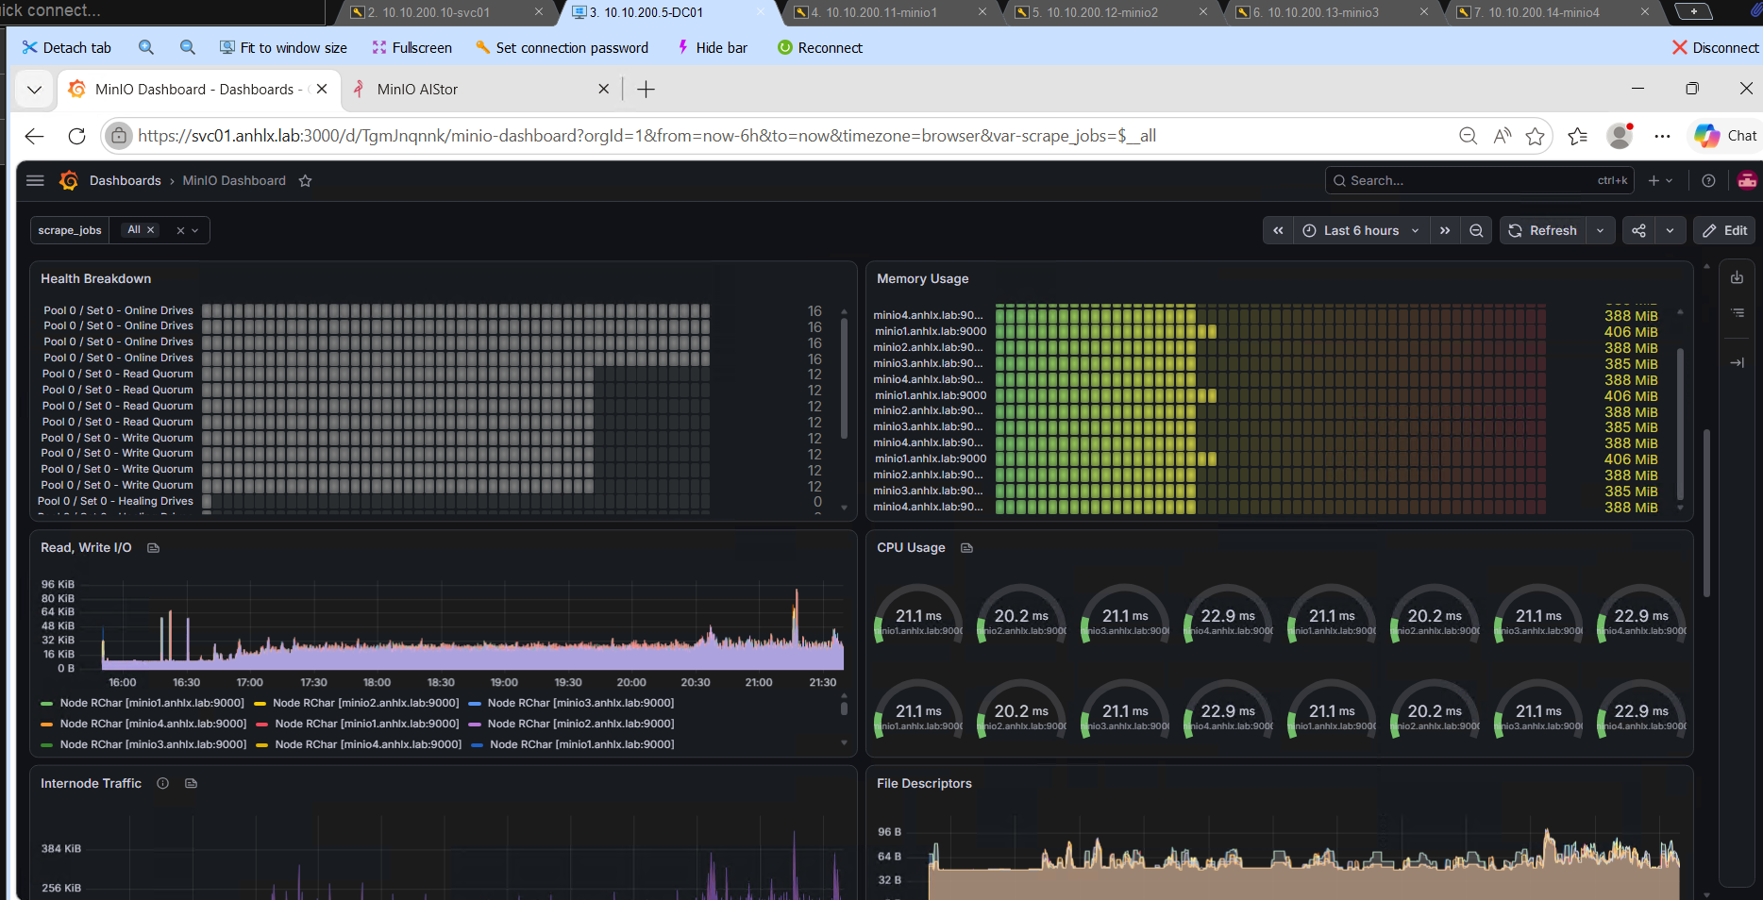Screen dimensions: 1763x900
Task: Click the zoom out magnifier in session bar
Action: 188,47
